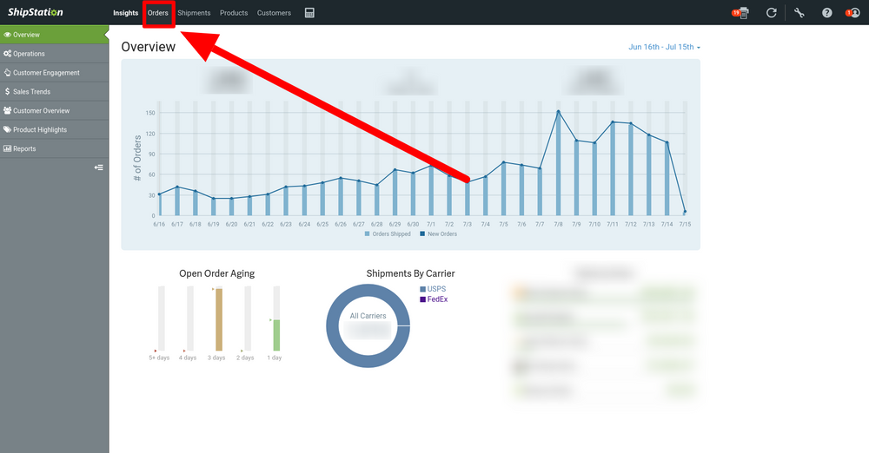The image size is (869, 453).
Task: Click the Shipments By Carrier title
Action: 411,273
